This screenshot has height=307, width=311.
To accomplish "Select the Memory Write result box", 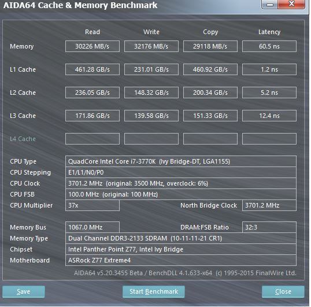I will coord(151,46).
